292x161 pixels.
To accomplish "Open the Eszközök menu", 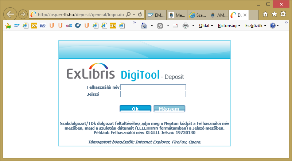I will [256, 26].
